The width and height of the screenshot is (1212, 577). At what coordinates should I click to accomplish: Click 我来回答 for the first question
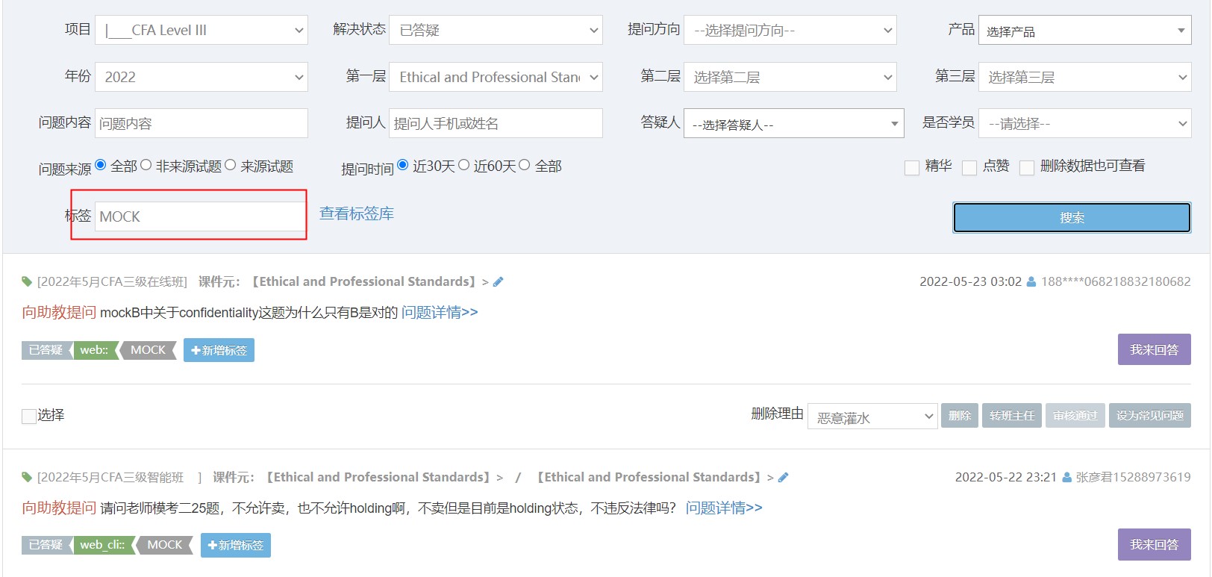coord(1153,349)
